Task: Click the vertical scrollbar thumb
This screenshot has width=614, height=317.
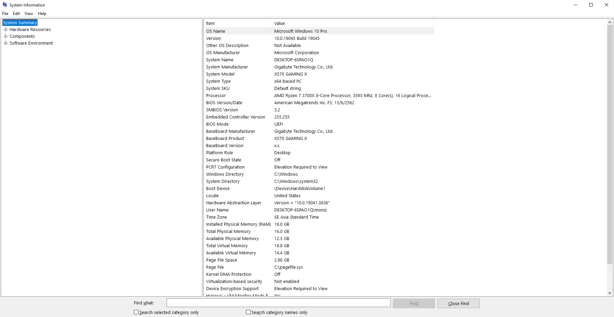Action: click(610, 144)
